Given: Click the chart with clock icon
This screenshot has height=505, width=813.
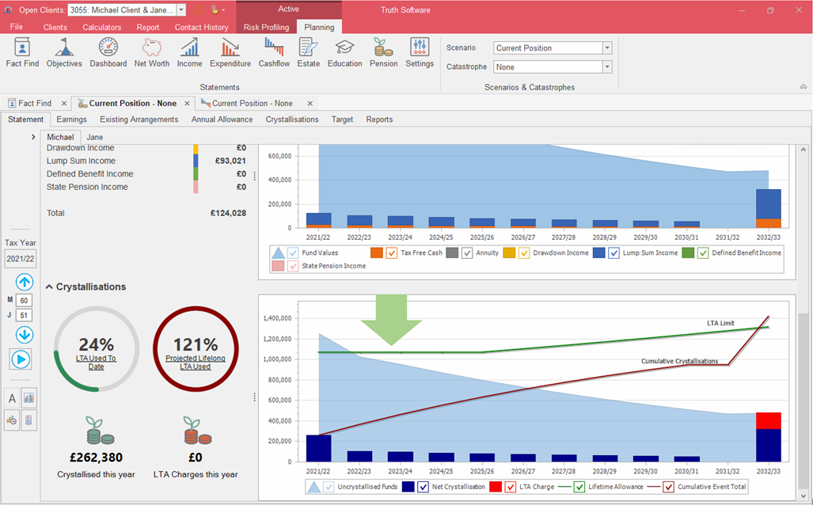Looking at the screenshot, I should (11, 420).
